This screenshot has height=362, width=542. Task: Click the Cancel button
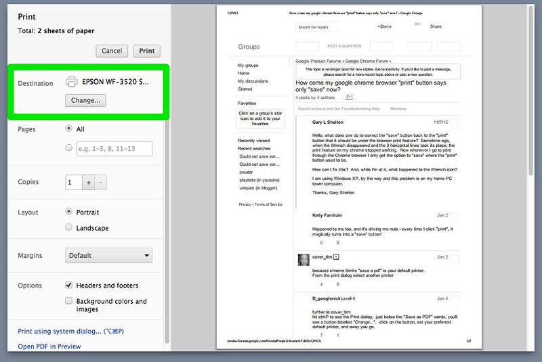[x=112, y=51]
